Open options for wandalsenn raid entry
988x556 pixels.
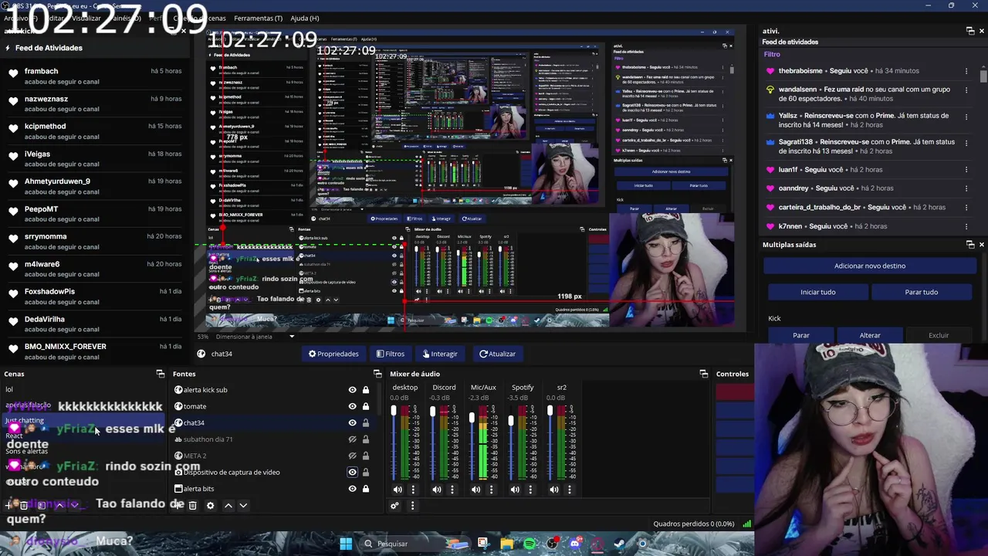[966, 90]
